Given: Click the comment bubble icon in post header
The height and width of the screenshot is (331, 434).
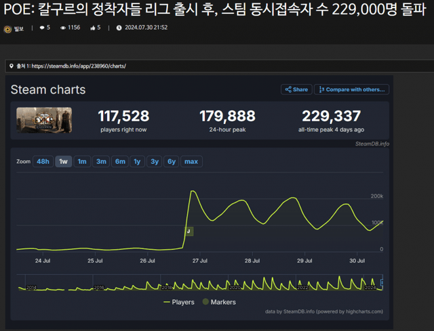Looking at the screenshot, I should pos(43,28).
